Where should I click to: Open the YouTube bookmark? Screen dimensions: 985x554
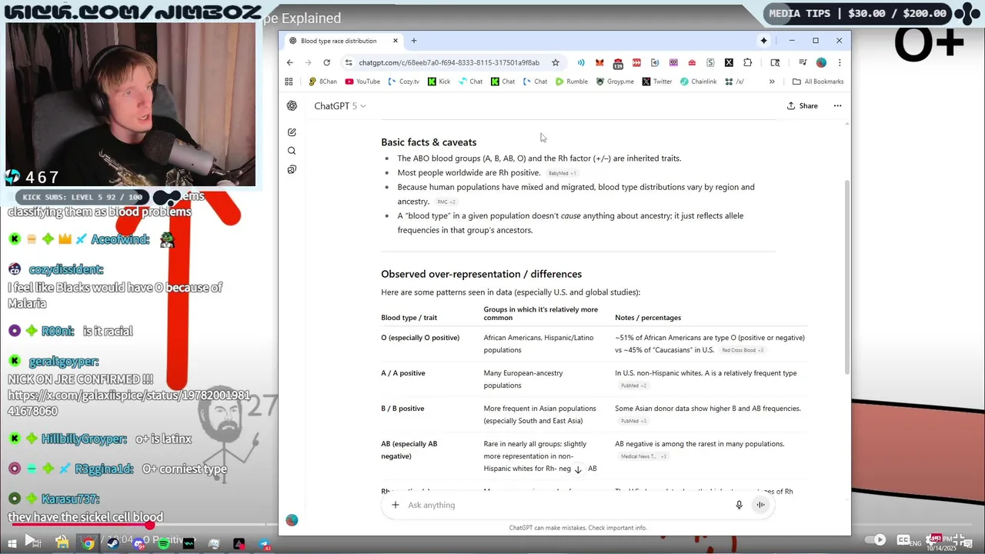(362, 82)
